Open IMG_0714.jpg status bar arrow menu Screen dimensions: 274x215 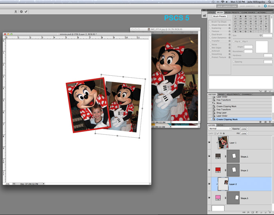pyautogui.click(x=171, y=122)
